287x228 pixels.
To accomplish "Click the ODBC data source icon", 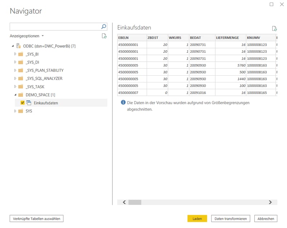I will coord(19,46).
